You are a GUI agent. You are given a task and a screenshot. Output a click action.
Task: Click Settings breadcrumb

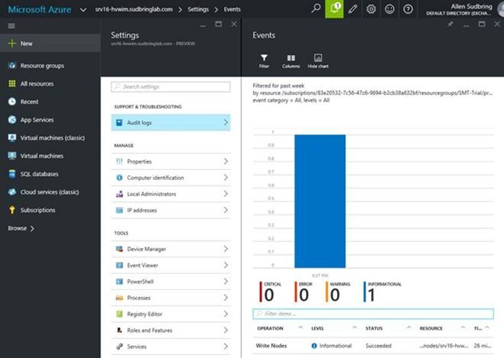pyautogui.click(x=198, y=9)
